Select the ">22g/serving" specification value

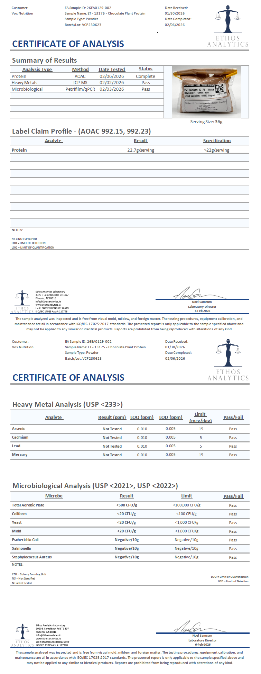coord(217,150)
